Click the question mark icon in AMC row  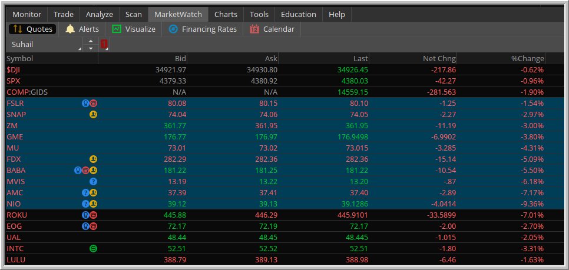[x=85, y=193]
